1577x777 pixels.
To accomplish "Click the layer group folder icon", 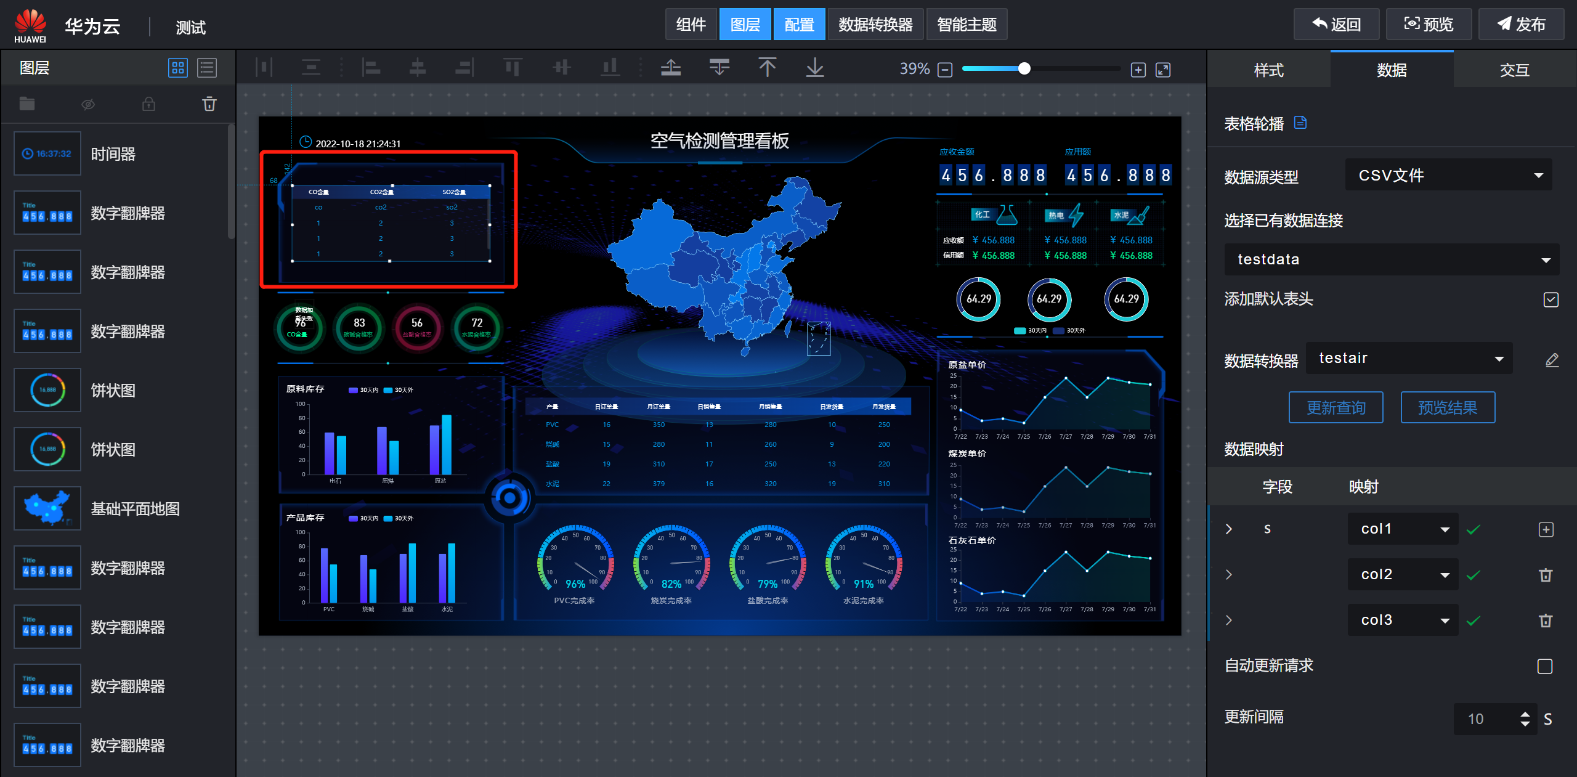I will click(x=27, y=104).
